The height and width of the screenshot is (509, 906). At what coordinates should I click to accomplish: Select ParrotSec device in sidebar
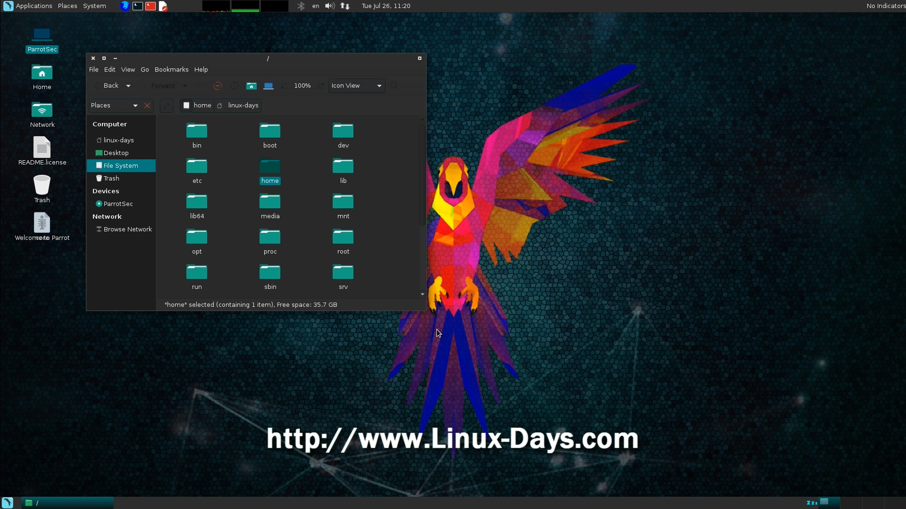121,204
